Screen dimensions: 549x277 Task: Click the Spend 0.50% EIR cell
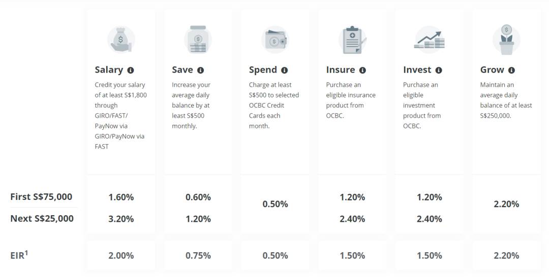point(275,255)
